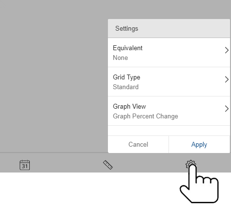Click the Grid Type label text

tap(126, 77)
